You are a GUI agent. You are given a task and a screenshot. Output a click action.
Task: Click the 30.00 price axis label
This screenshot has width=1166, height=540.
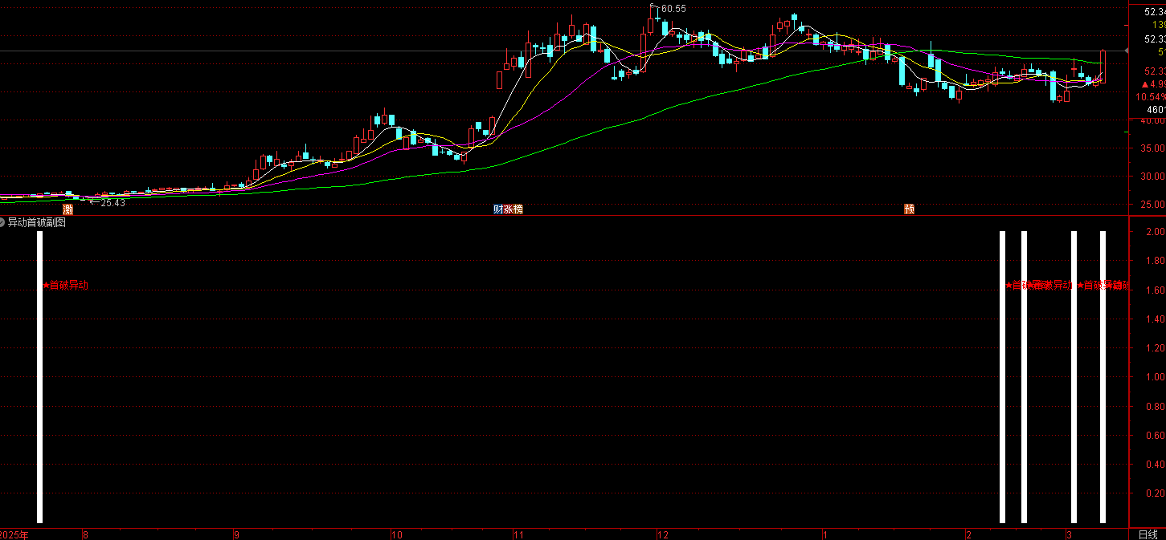click(x=1153, y=177)
